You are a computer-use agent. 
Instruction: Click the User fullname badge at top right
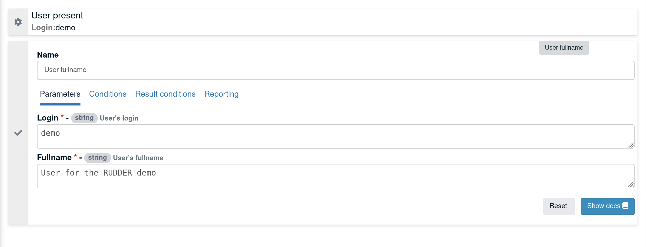click(563, 47)
